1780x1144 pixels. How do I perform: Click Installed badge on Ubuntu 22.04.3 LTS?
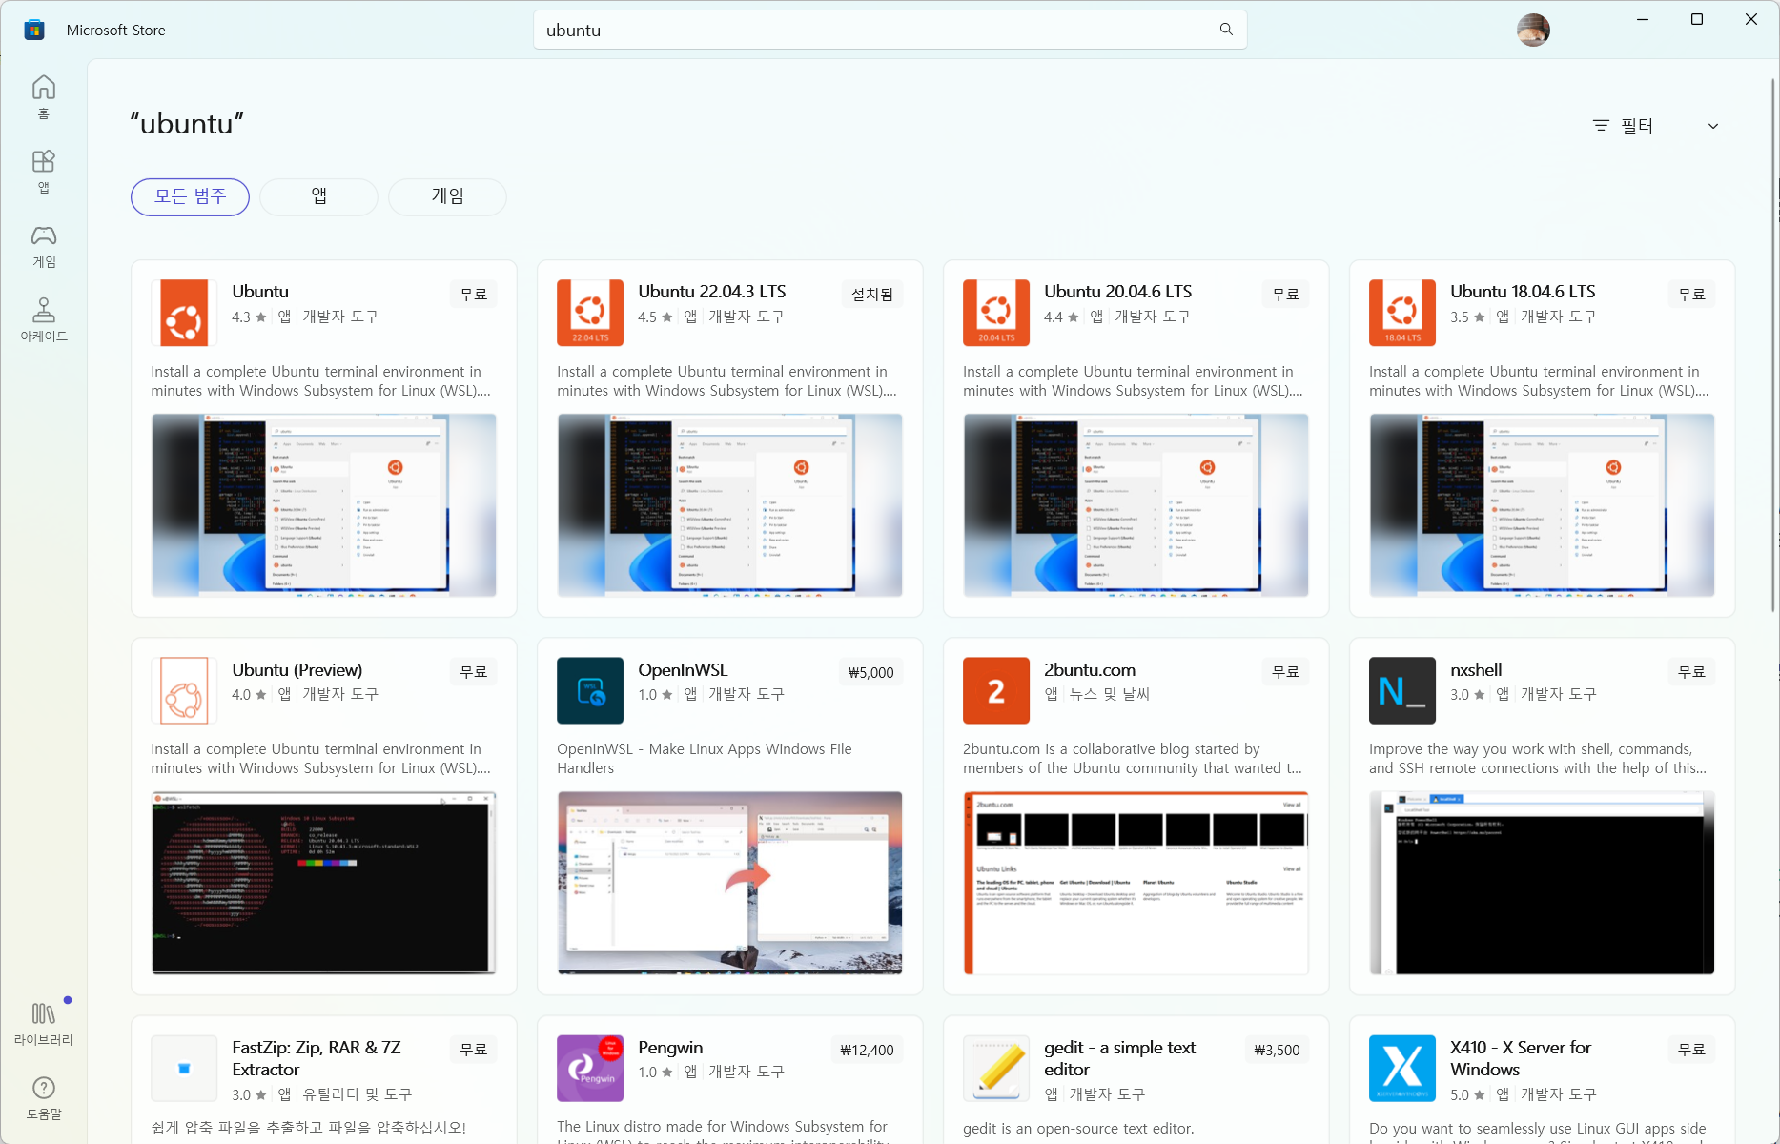pyautogui.click(x=872, y=295)
